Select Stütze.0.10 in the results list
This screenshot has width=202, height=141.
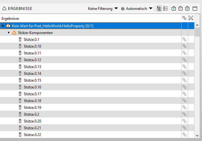tap(97, 46)
